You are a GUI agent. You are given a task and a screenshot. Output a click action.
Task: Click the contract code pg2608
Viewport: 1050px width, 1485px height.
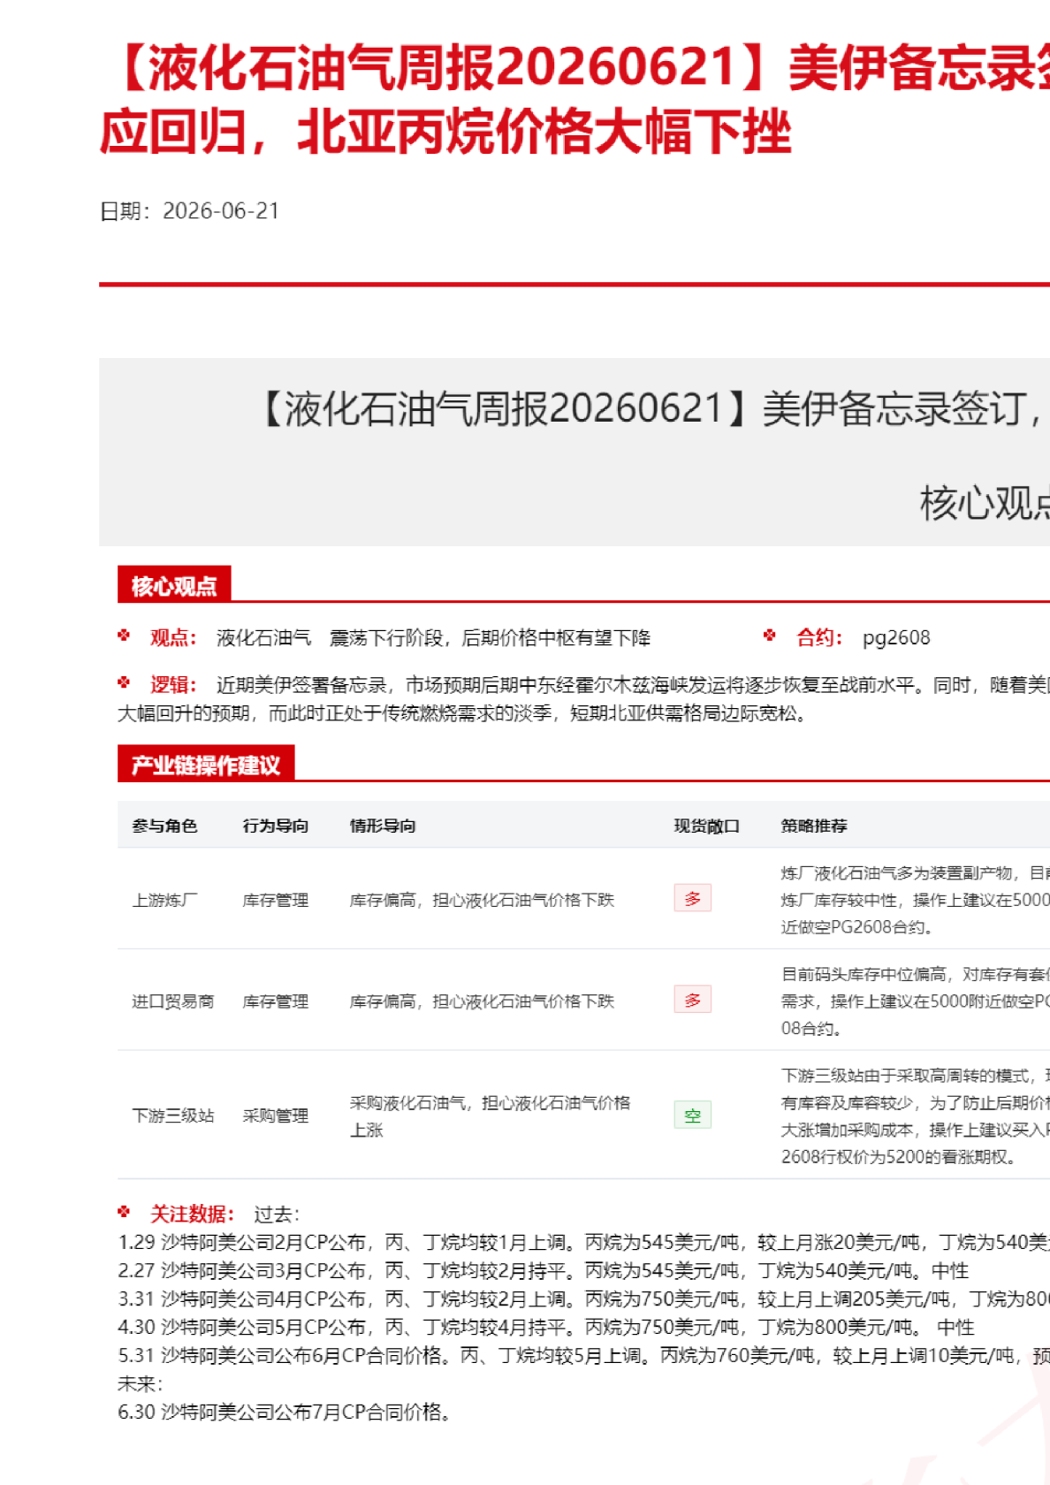click(896, 638)
